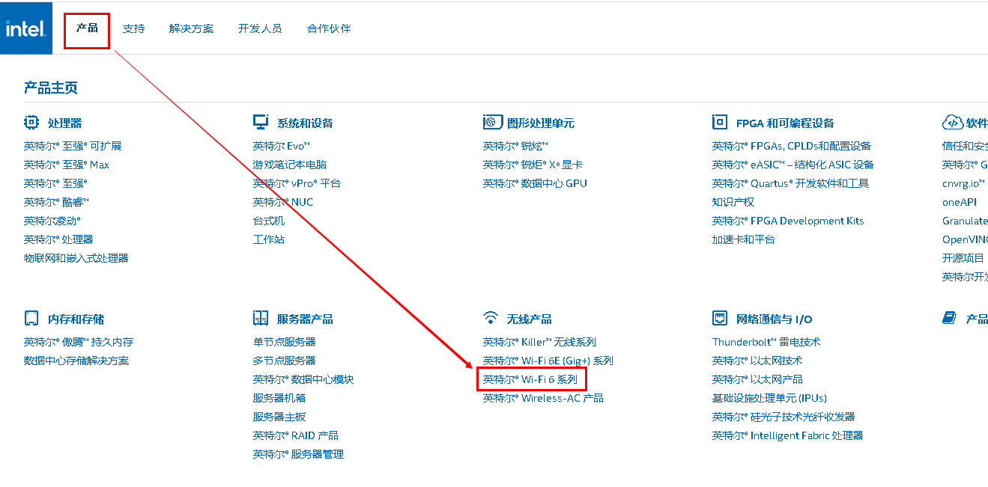Open the 处理器 category heading
This screenshot has width=988, height=487.
point(65,123)
